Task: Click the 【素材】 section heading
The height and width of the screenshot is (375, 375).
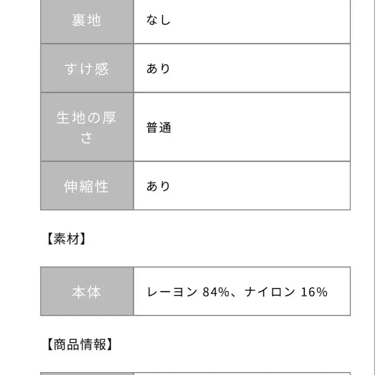Action: [66, 239]
